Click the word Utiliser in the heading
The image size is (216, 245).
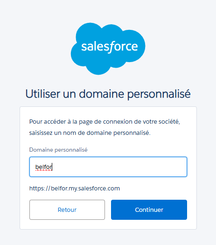click(43, 94)
